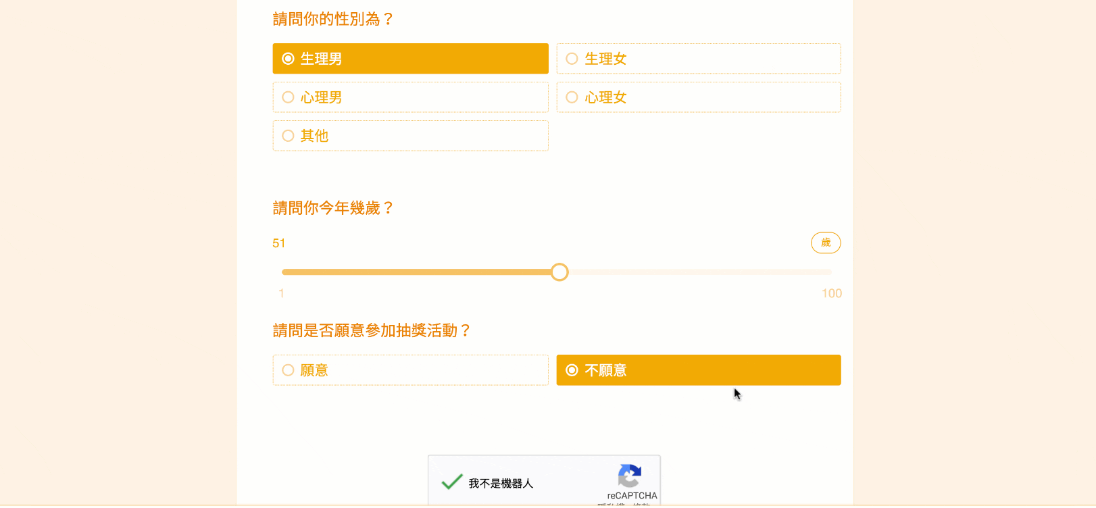The image size is (1096, 508).
Task: Click the current age value 51
Action: pos(279,243)
